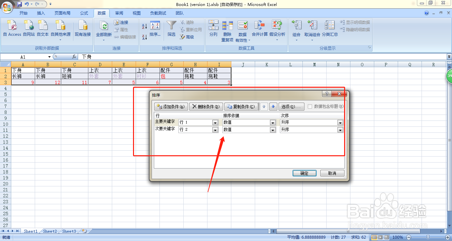Import data from text file (自文本)
Screen dimensions: 452x241
[x=43, y=29]
